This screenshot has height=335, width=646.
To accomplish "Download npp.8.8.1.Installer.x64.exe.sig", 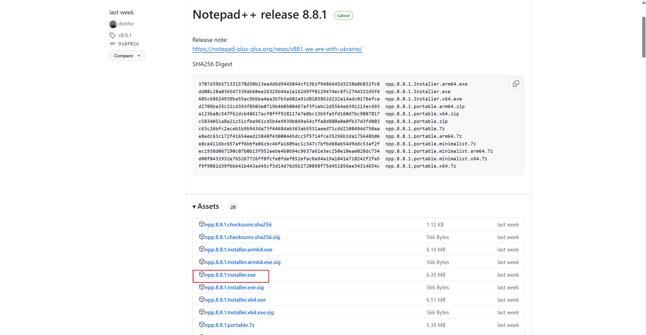I will 239,313.
